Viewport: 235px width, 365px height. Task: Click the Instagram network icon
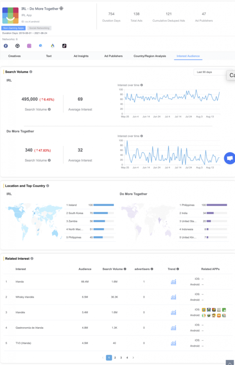tap(29, 46)
